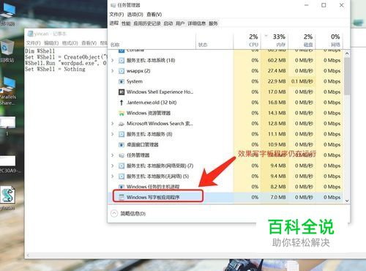Open 格式(O) menu in the Notepad window
The width and height of the screenshot is (366, 271).
(70, 43)
